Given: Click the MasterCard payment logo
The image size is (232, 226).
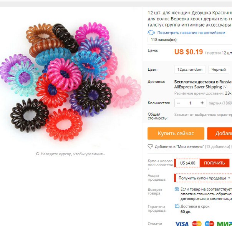Looking at the screenshot, I should click(x=197, y=224).
